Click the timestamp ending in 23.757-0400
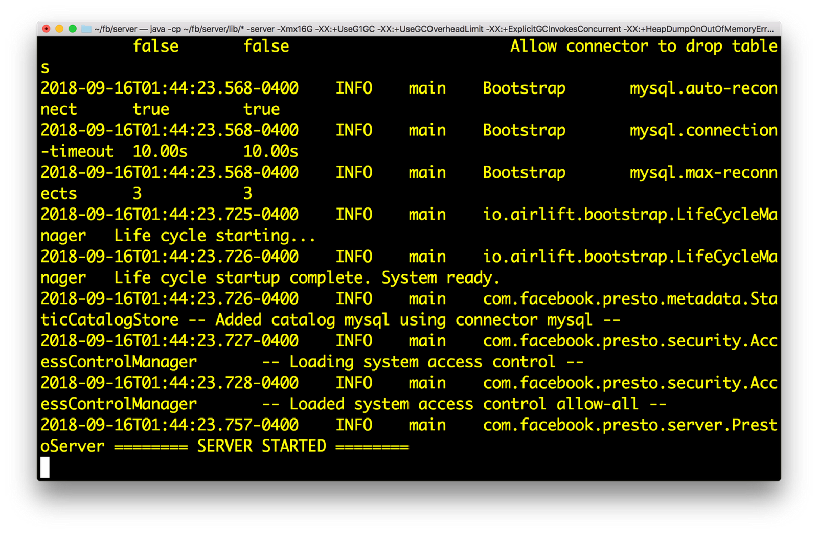Image resolution: width=818 pixels, height=534 pixels. coord(169,425)
